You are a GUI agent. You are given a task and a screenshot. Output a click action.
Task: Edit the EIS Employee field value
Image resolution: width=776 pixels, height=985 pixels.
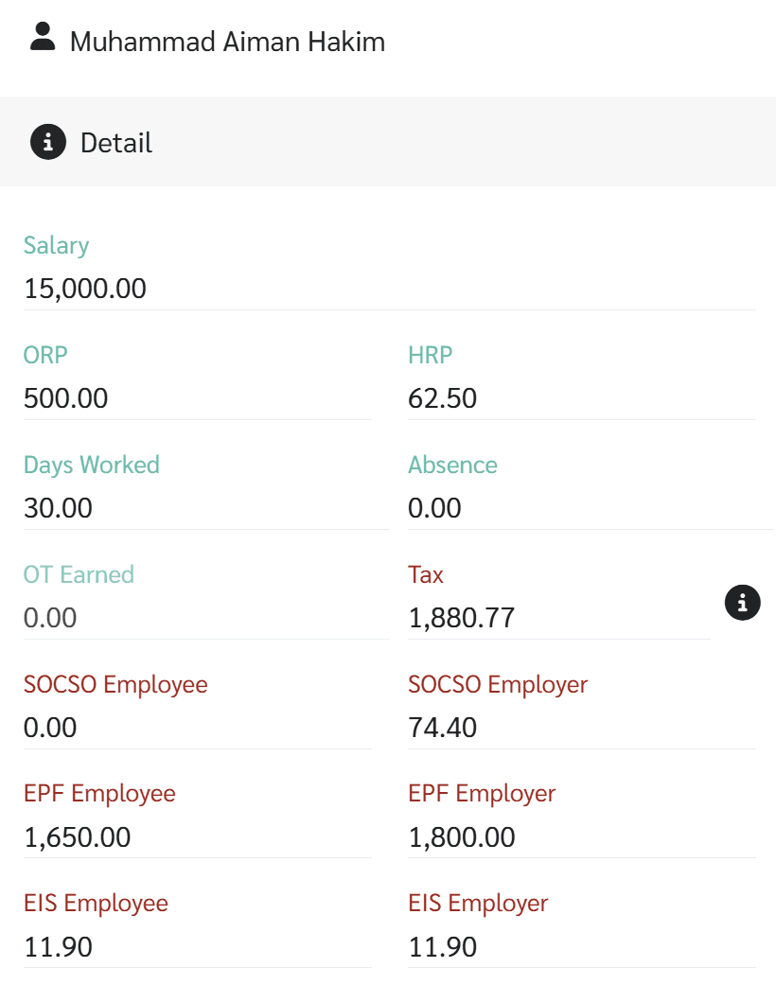coord(197,947)
